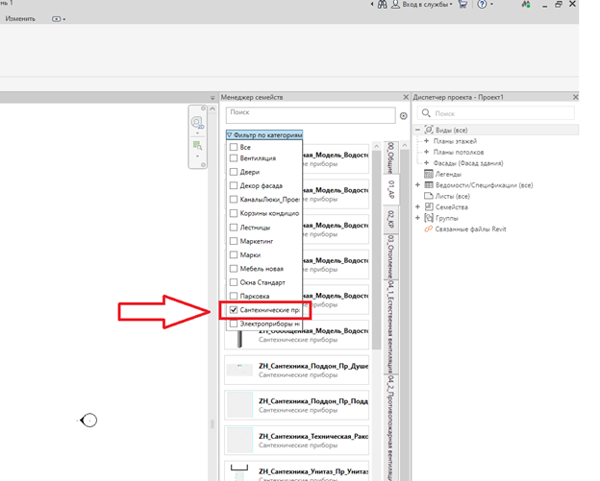Viewport: 600px width, 481px height.
Task: Select family ZH_Сантехника_Поддон_Пр_Подд
Action: (x=297, y=405)
